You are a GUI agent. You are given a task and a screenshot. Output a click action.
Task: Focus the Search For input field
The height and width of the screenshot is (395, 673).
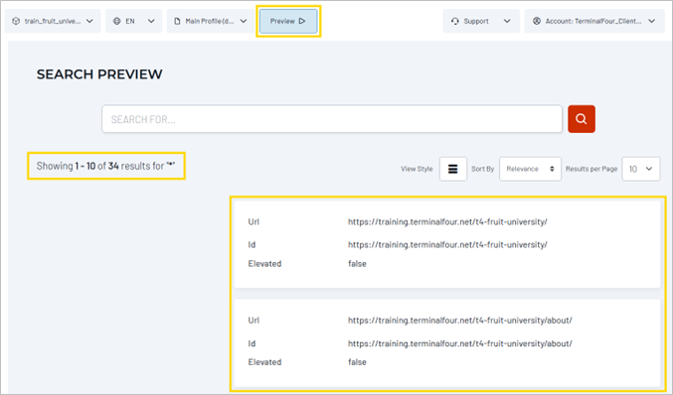[332, 119]
